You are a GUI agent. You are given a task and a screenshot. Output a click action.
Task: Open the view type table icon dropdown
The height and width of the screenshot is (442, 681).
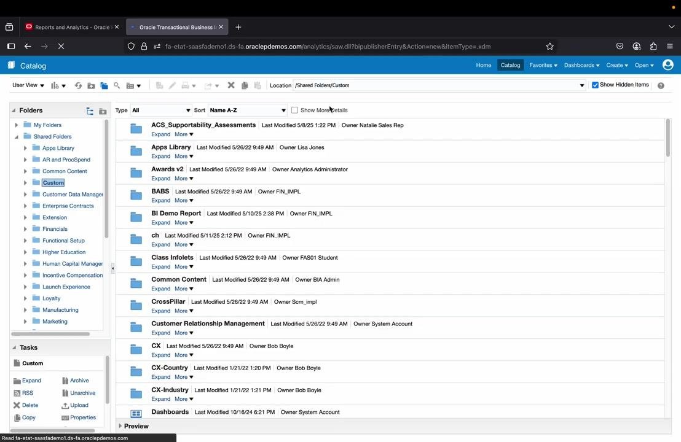click(133, 85)
